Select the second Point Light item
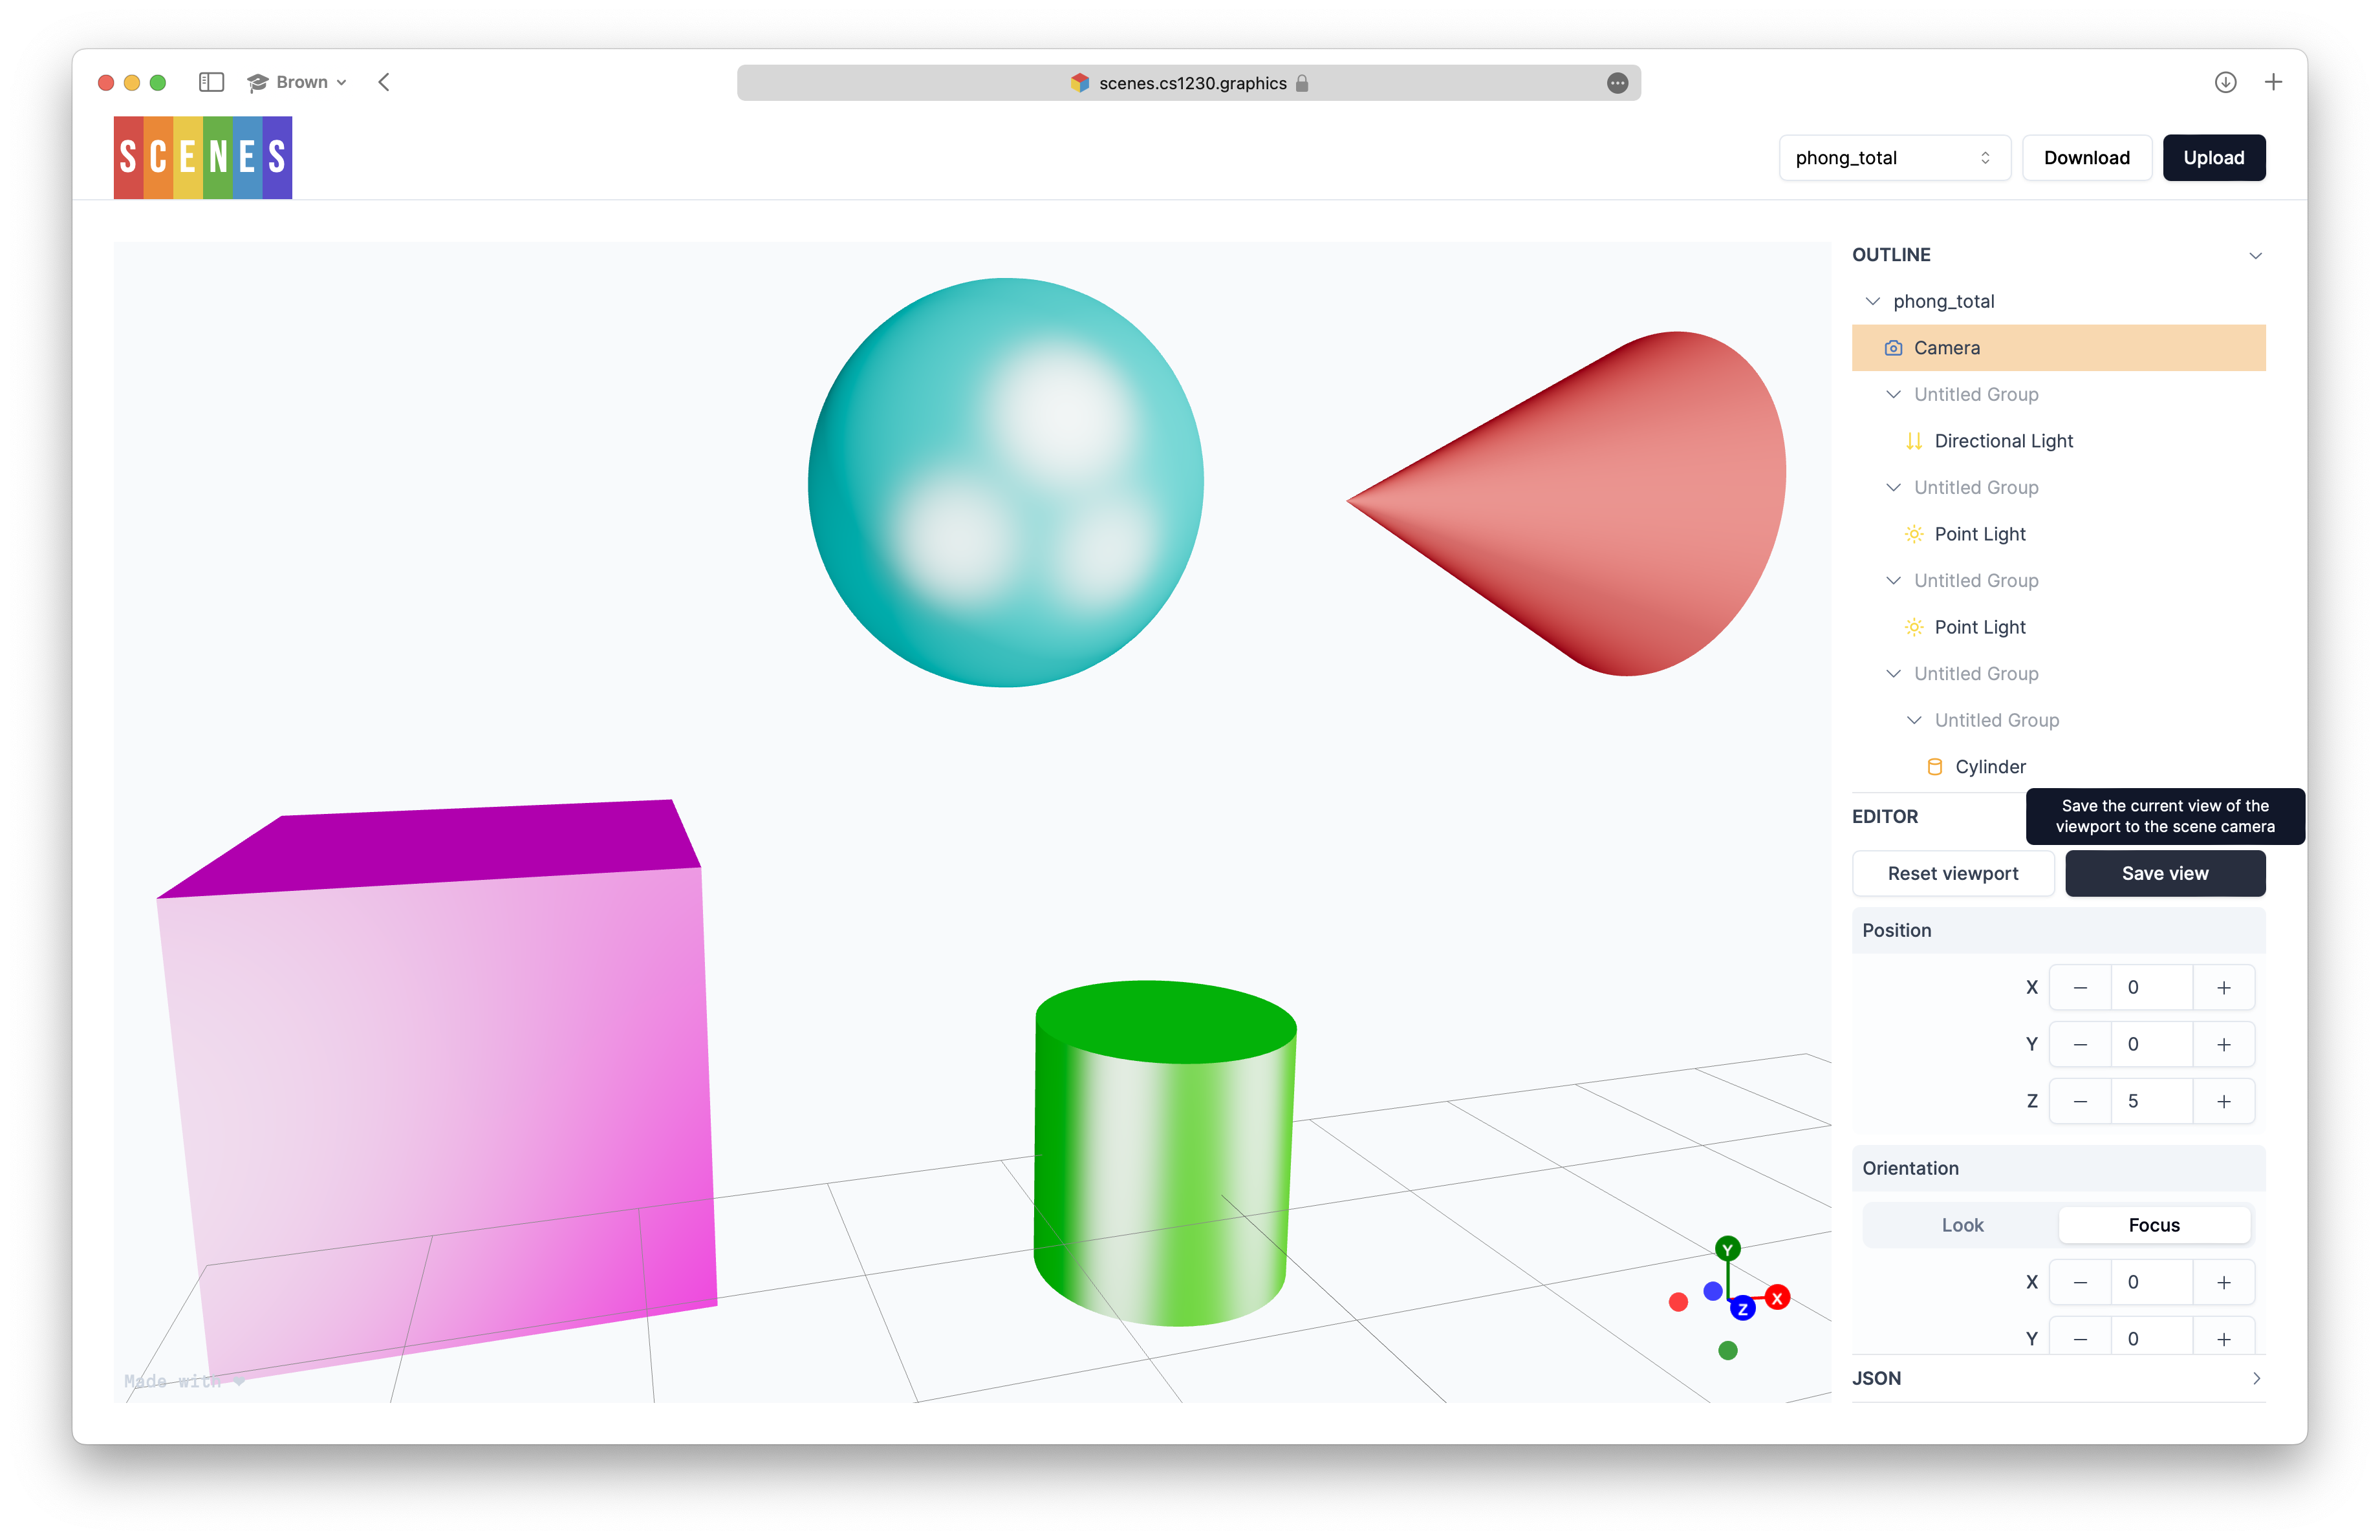2380x1540 pixels. point(1979,626)
